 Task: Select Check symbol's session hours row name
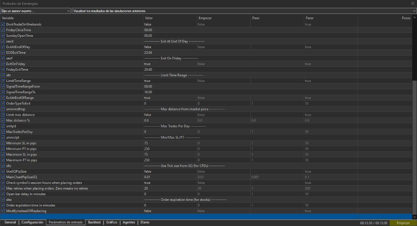click(44, 183)
